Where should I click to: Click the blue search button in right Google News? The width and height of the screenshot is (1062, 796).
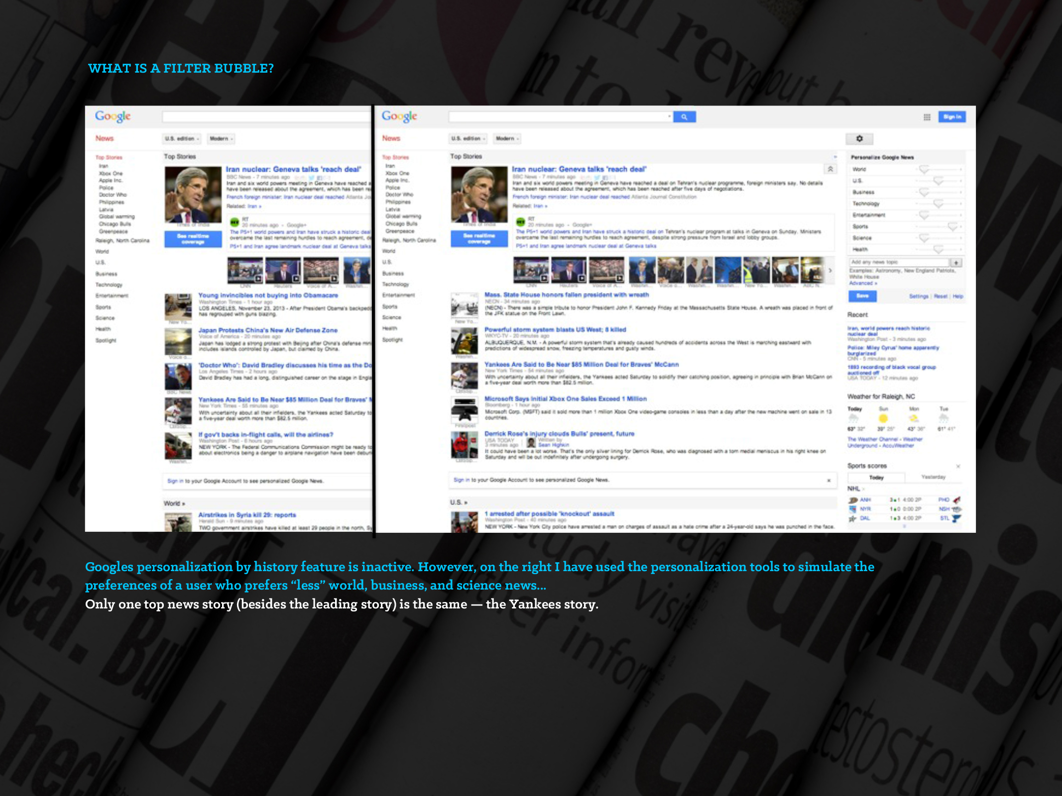(684, 117)
